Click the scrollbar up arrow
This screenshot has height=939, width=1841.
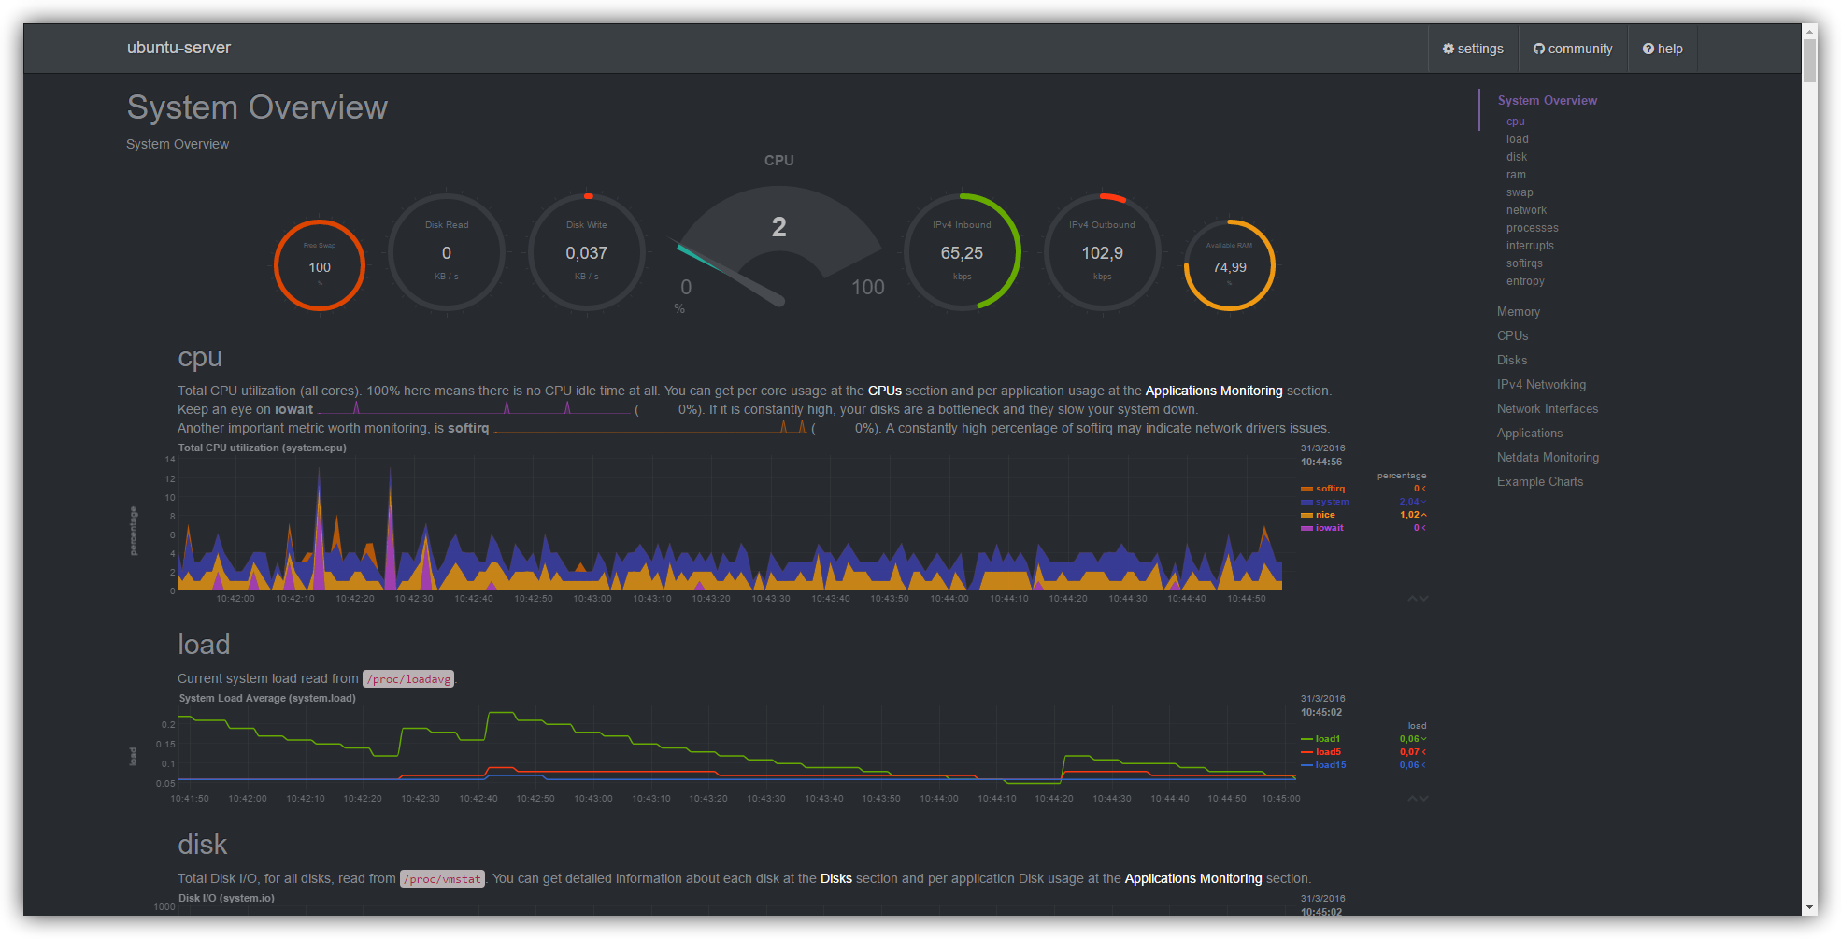coord(1810,31)
